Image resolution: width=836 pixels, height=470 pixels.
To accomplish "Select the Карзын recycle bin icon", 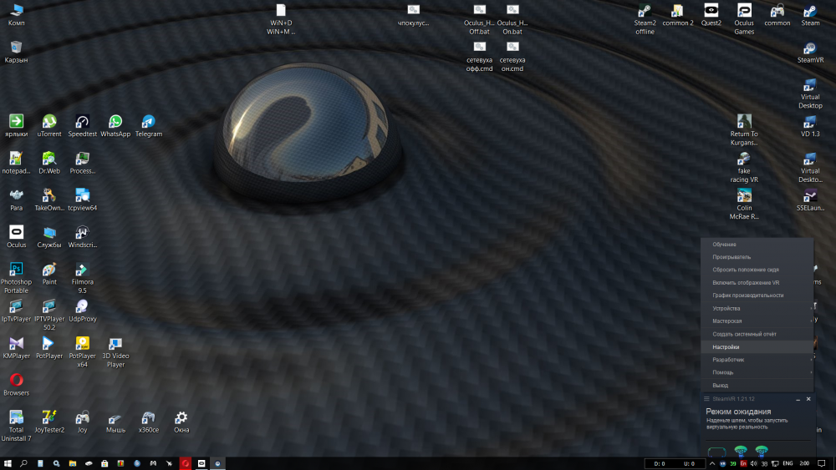I will coord(16,52).
